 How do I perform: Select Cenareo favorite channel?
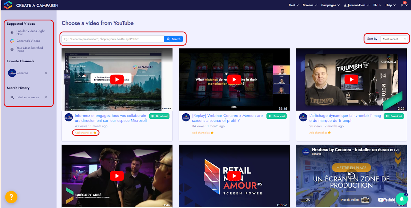pos(22,73)
